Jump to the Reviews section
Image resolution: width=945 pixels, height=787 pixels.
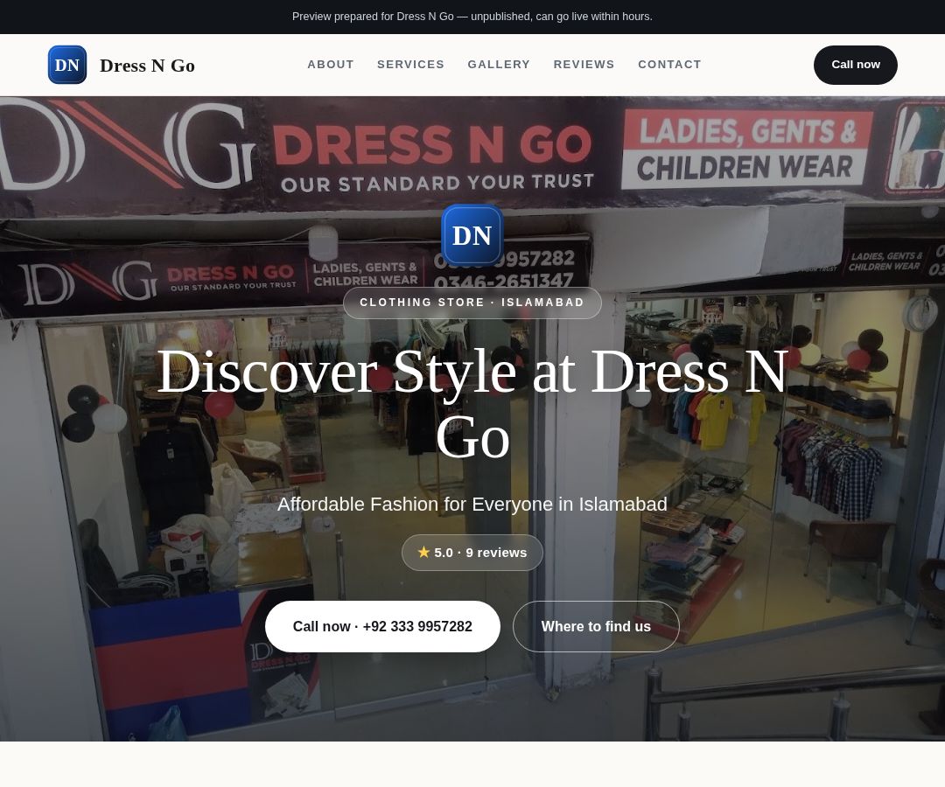point(584,65)
